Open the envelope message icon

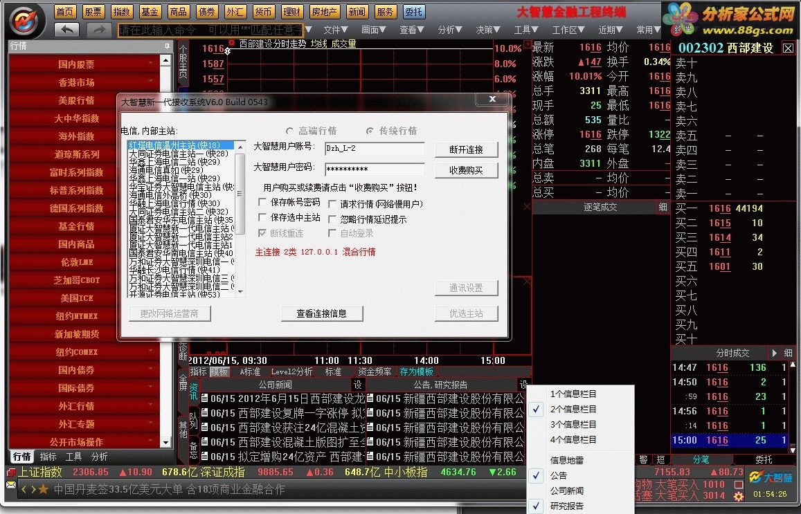coord(10,485)
